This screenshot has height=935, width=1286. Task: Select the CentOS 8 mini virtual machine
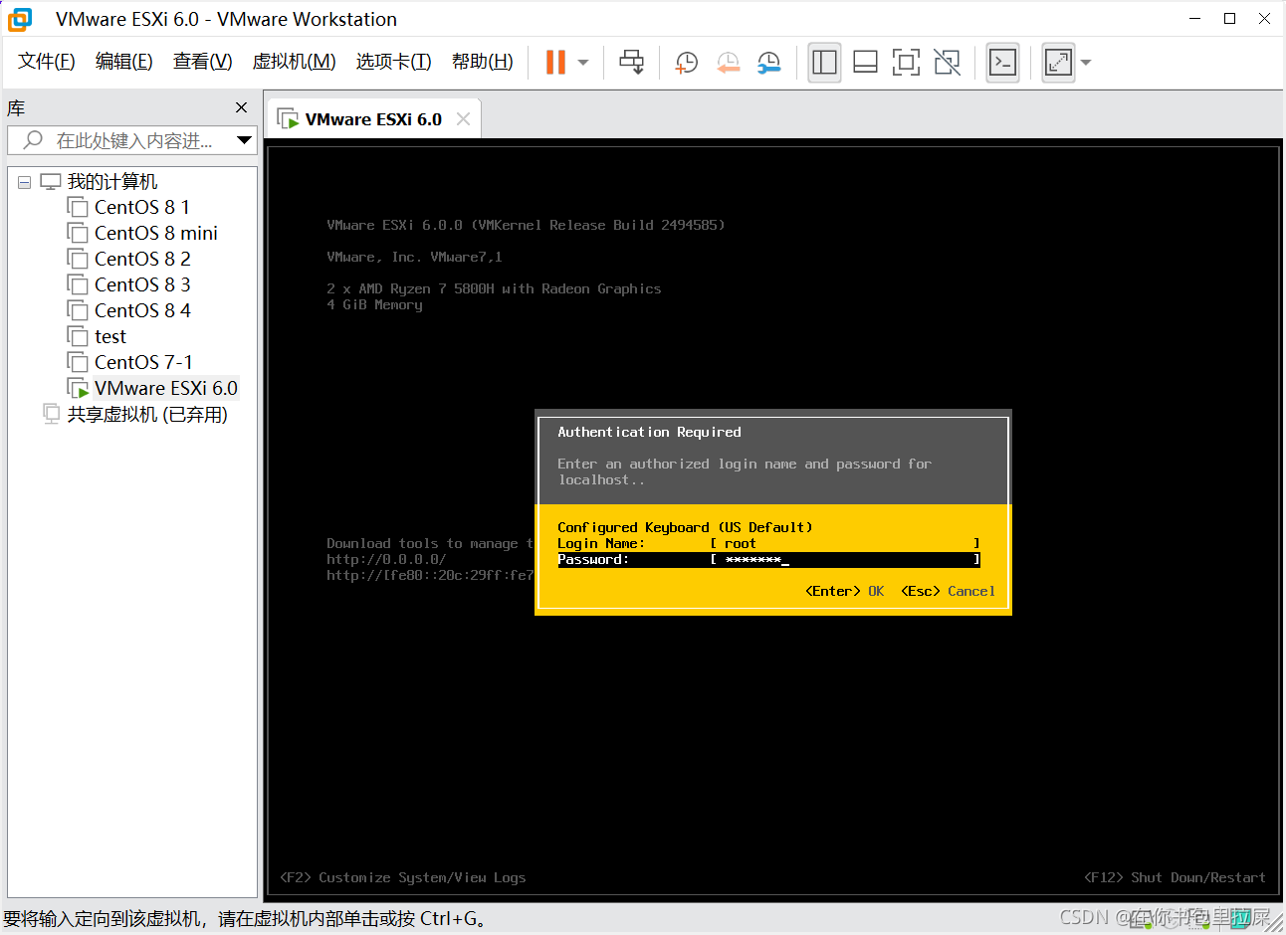pyautogui.click(x=156, y=233)
